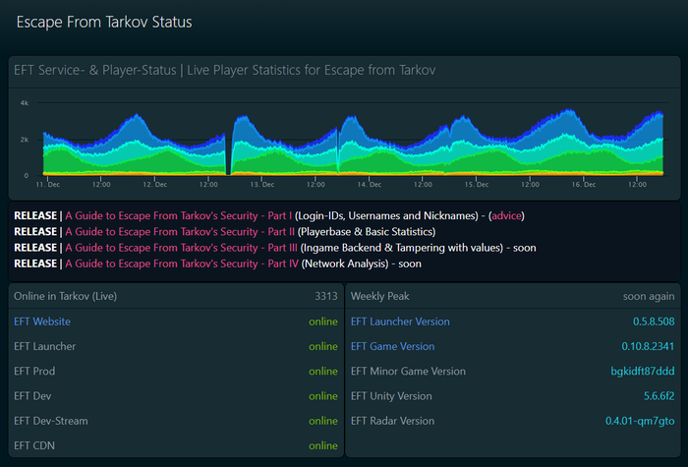
Task: Click the '14. Dec' chart axis label
Action: (x=369, y=185)
